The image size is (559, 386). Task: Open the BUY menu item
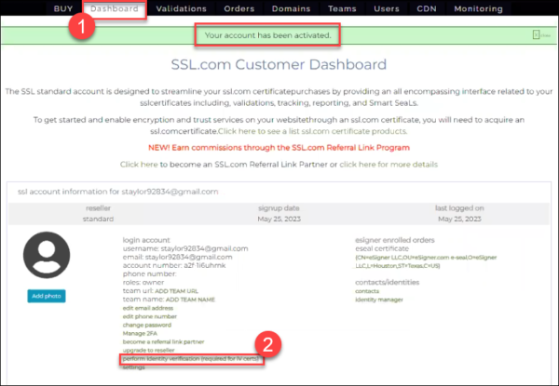63,8
